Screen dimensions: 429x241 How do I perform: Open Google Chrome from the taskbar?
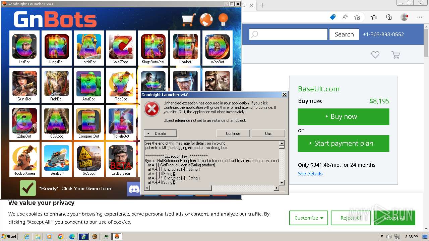60,237
